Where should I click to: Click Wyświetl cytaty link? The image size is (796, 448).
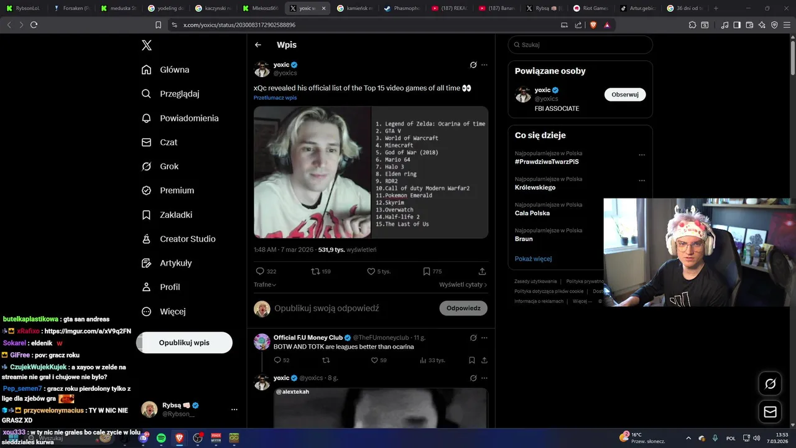click(x=463, y=284)
